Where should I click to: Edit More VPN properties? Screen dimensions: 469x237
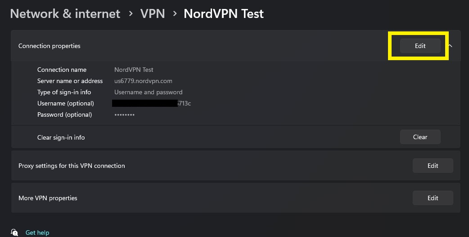433,198
